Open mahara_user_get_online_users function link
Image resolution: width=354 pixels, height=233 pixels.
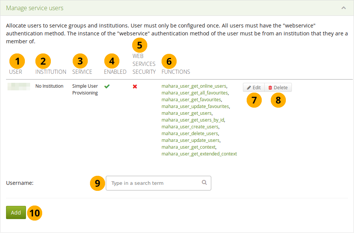click(x=194, y=86)
